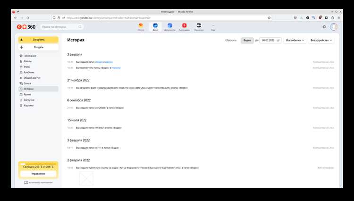The image size is (354, 201).
Task: Follow the Диске link in history
Action: click(x=110, y=62)
